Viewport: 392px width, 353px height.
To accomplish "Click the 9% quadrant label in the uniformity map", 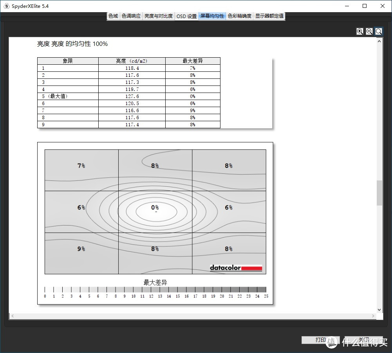I will (81, 249).
